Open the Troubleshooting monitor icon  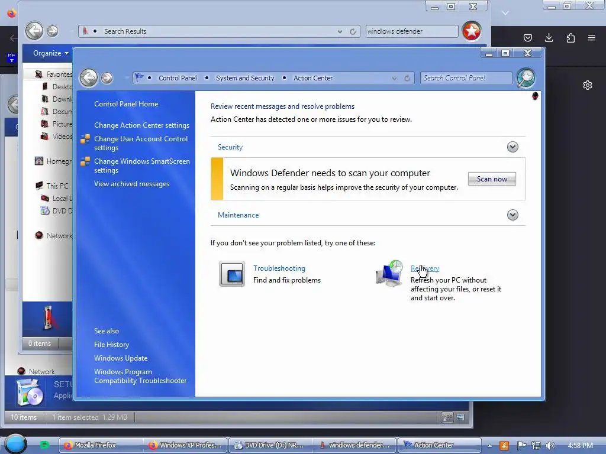[x=232, y=274]
